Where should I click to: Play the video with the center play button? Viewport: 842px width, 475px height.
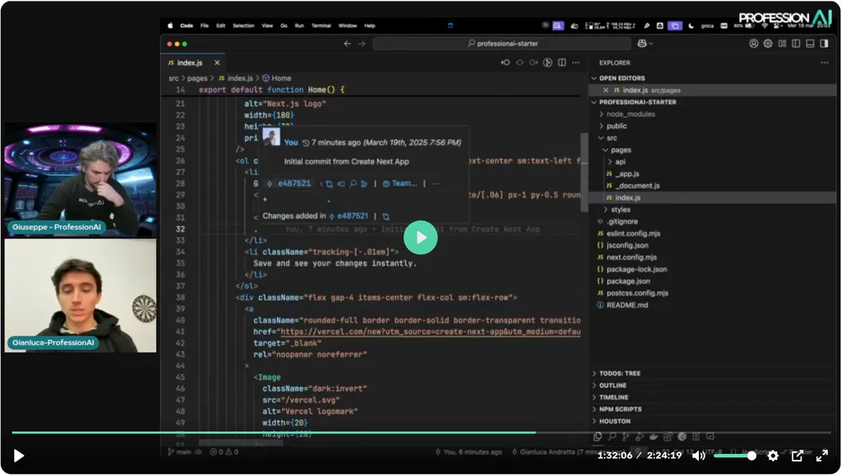(420, 237)
